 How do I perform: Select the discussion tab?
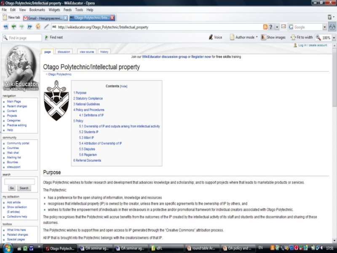click(64, 51)
